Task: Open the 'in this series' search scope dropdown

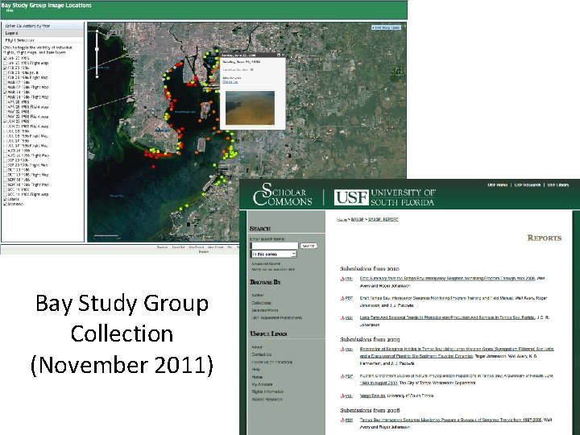Action: click(x=274, y=254)
